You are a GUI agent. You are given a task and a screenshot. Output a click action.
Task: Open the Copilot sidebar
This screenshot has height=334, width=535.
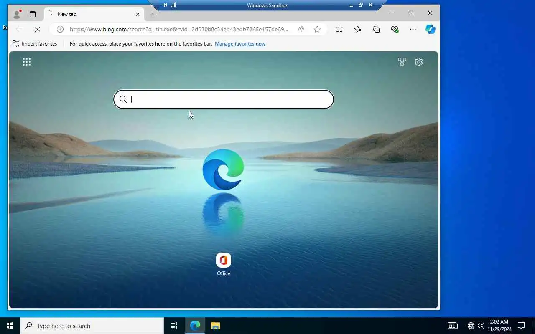click(x=431, y=29)
